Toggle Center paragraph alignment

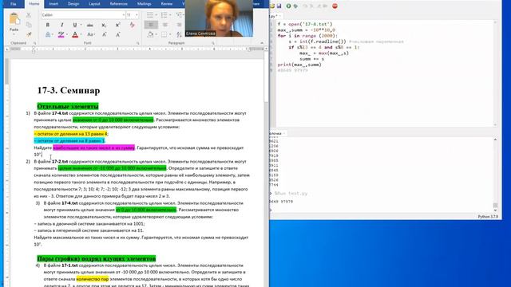pos(165,25)
